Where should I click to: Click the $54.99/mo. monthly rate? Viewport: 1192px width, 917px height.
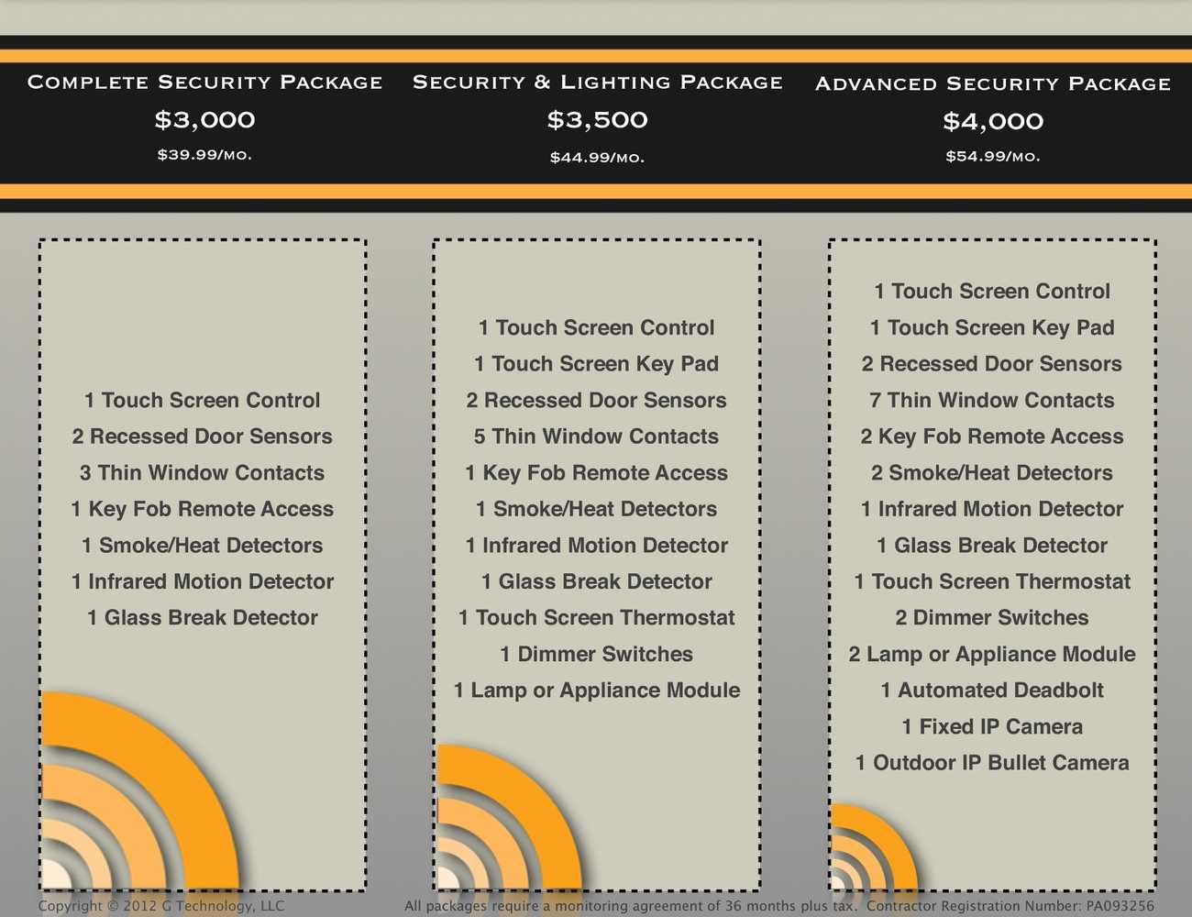[x=993, y=157]
